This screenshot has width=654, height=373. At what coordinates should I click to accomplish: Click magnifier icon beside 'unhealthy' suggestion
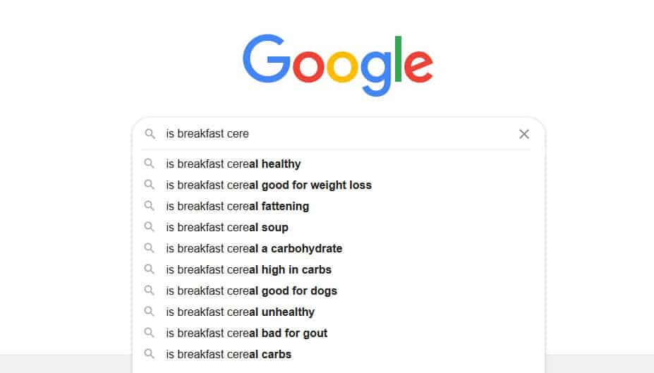click(x=150, y=312)
